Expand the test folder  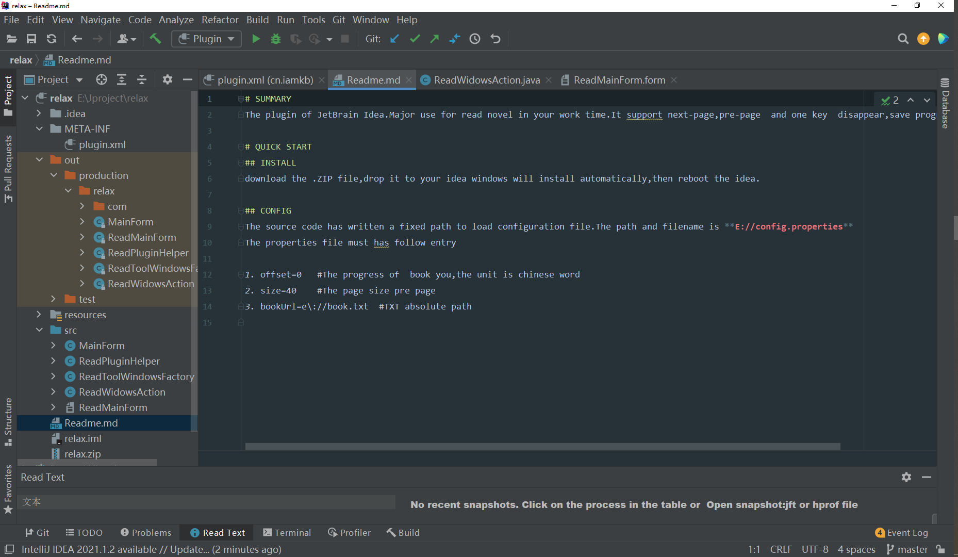pos(54,299)
